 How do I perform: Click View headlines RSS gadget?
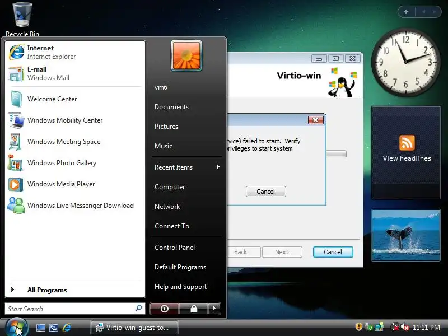406,152
